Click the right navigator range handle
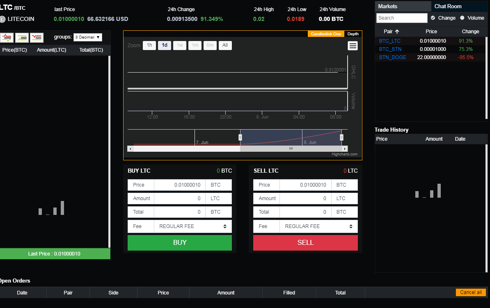490x308 pixels. (x=341, y=137)
